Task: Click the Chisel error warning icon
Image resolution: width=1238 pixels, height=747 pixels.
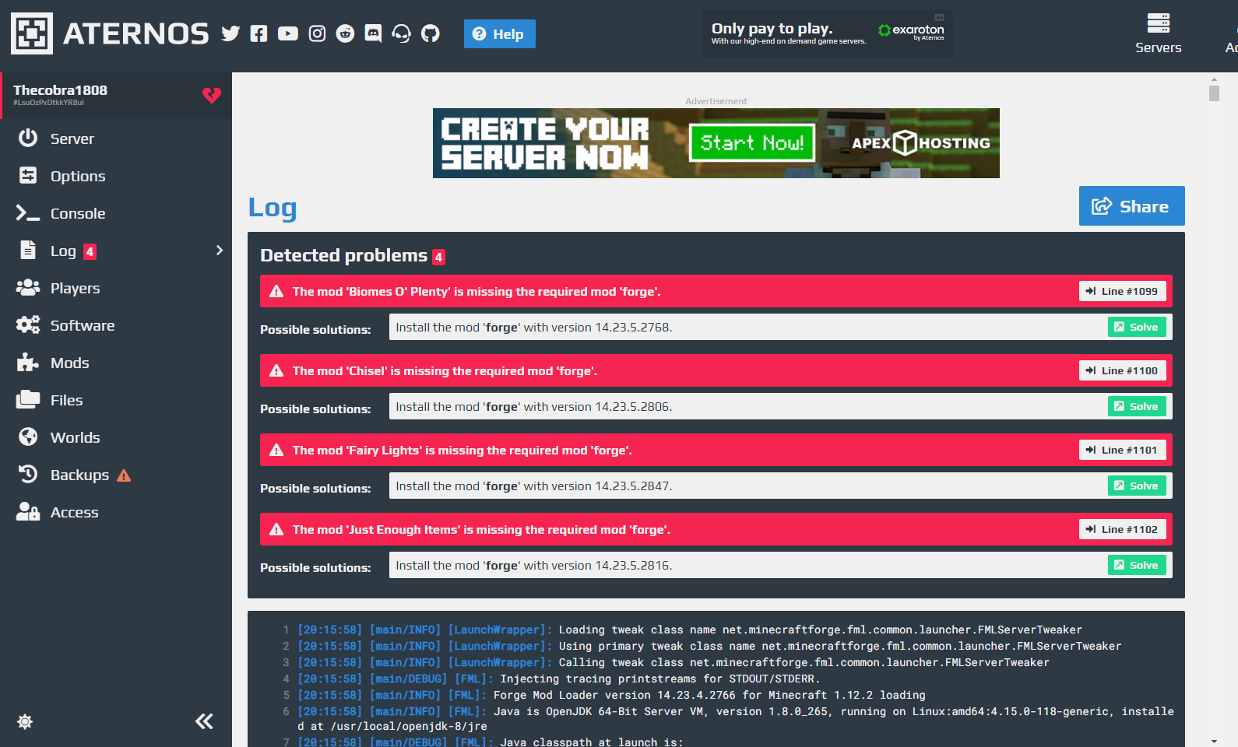Action: pos(276,370)
